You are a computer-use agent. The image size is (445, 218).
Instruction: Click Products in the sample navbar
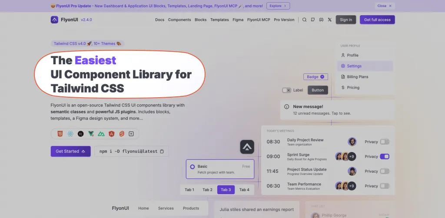[191, 208]
